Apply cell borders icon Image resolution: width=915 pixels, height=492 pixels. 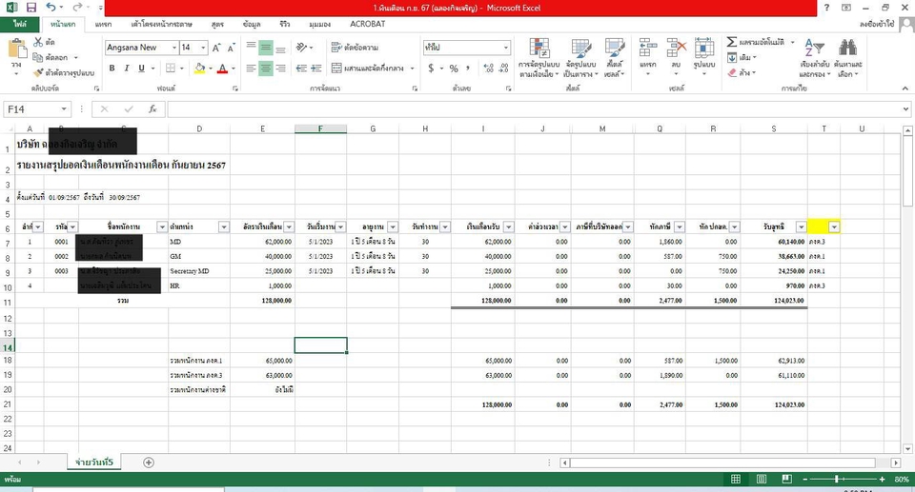pos(171,69)
